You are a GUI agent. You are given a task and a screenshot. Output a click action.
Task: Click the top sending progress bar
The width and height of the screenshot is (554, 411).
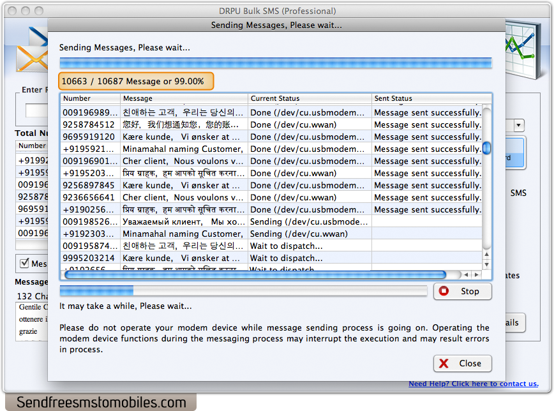pos(276,63)
